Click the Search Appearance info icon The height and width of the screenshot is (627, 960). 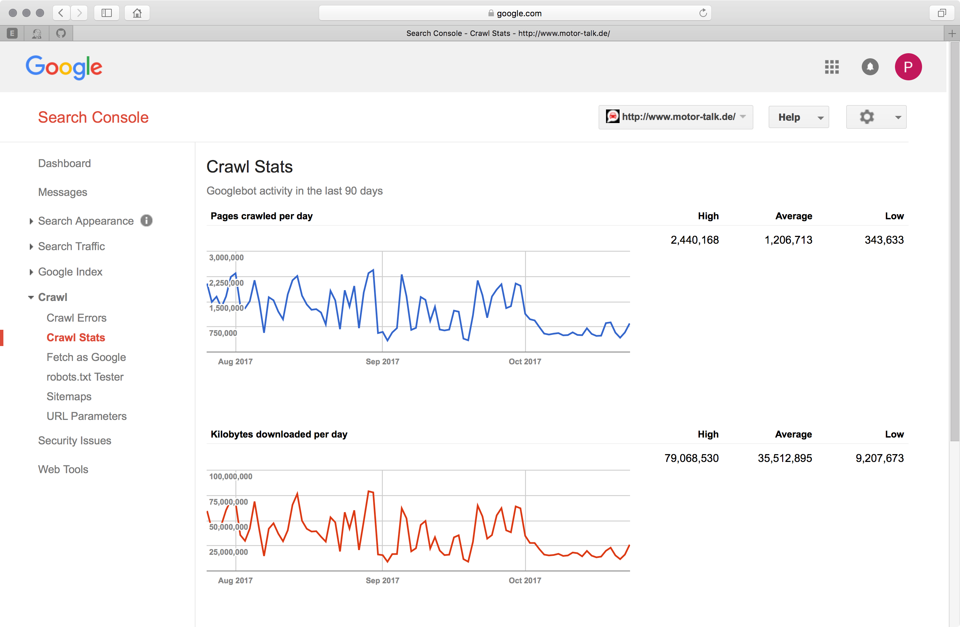146,221
